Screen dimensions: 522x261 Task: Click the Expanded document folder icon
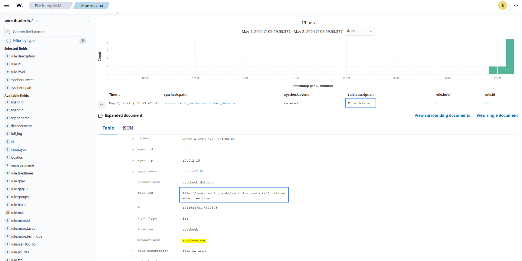(x=100, y=116)
